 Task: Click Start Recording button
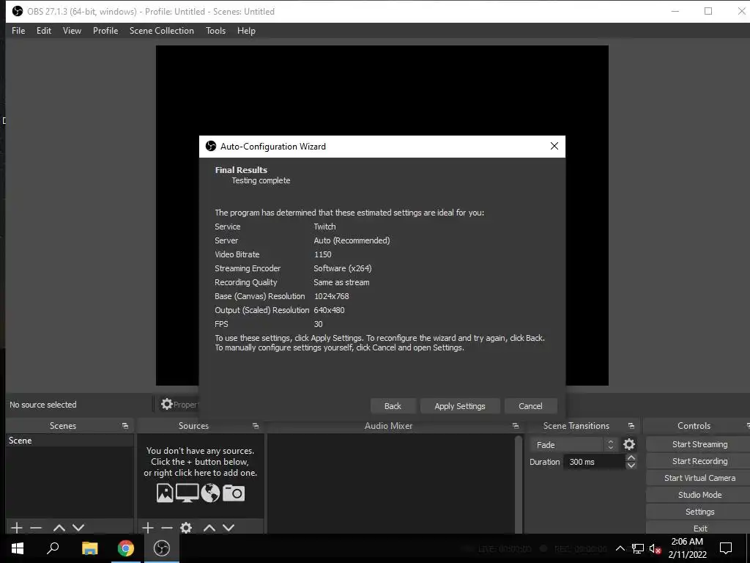point(699,461)
